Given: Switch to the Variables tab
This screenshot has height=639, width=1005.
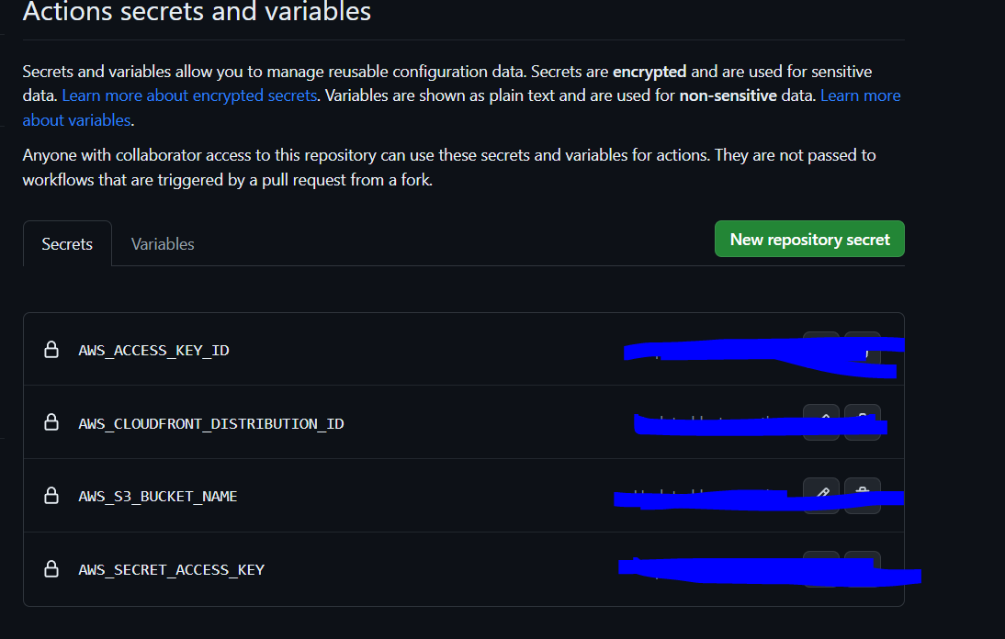Looking at the screenshot, I should [162, 243].
